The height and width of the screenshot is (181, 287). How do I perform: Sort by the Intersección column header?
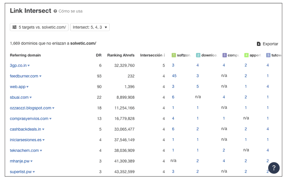coord(153,55)
